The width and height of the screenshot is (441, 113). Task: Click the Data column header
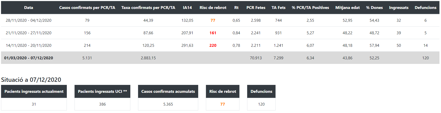pos(28,8)
